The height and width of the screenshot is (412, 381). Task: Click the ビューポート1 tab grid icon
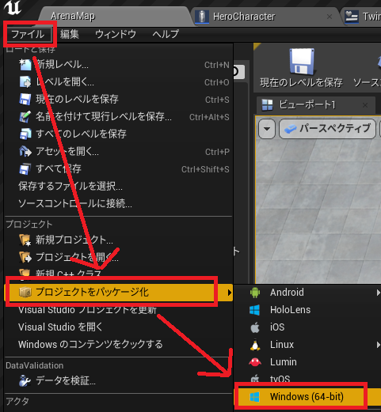267,105
